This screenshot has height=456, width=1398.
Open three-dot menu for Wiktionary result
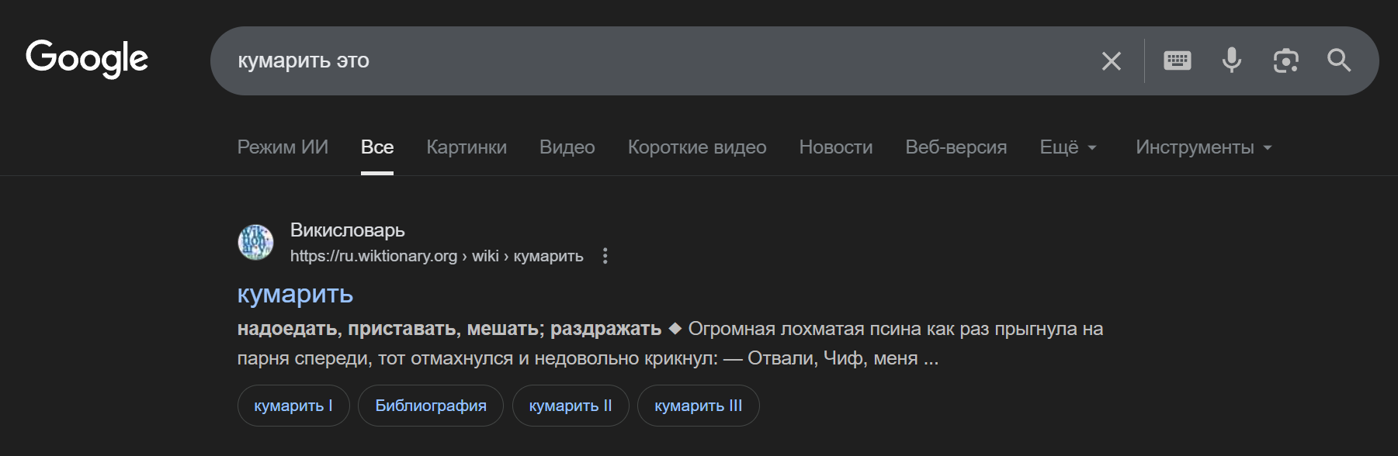(605, 256)
